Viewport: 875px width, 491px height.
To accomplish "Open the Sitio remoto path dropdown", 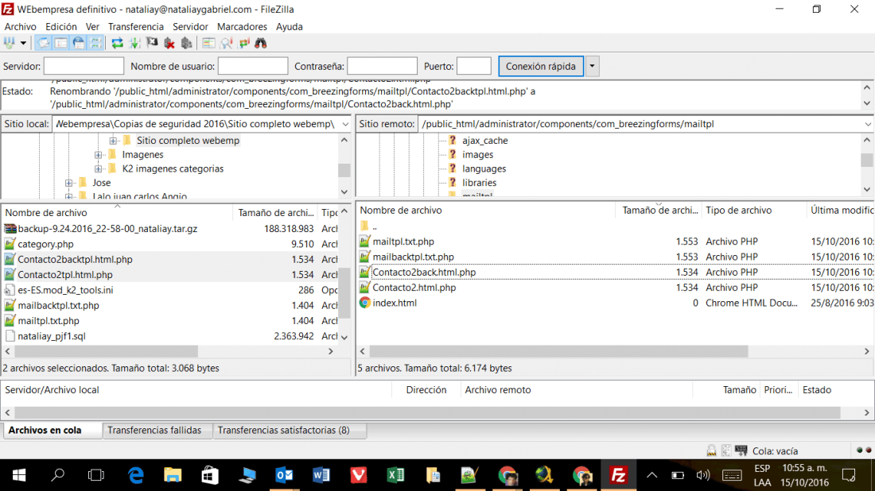I will 868,124.
